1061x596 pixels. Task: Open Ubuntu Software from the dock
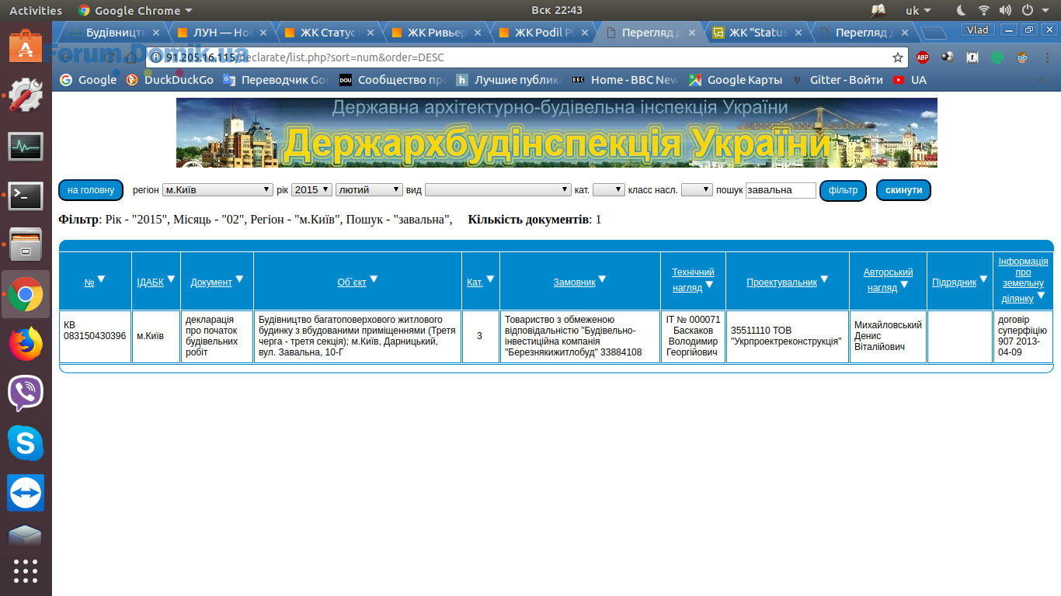26,46
